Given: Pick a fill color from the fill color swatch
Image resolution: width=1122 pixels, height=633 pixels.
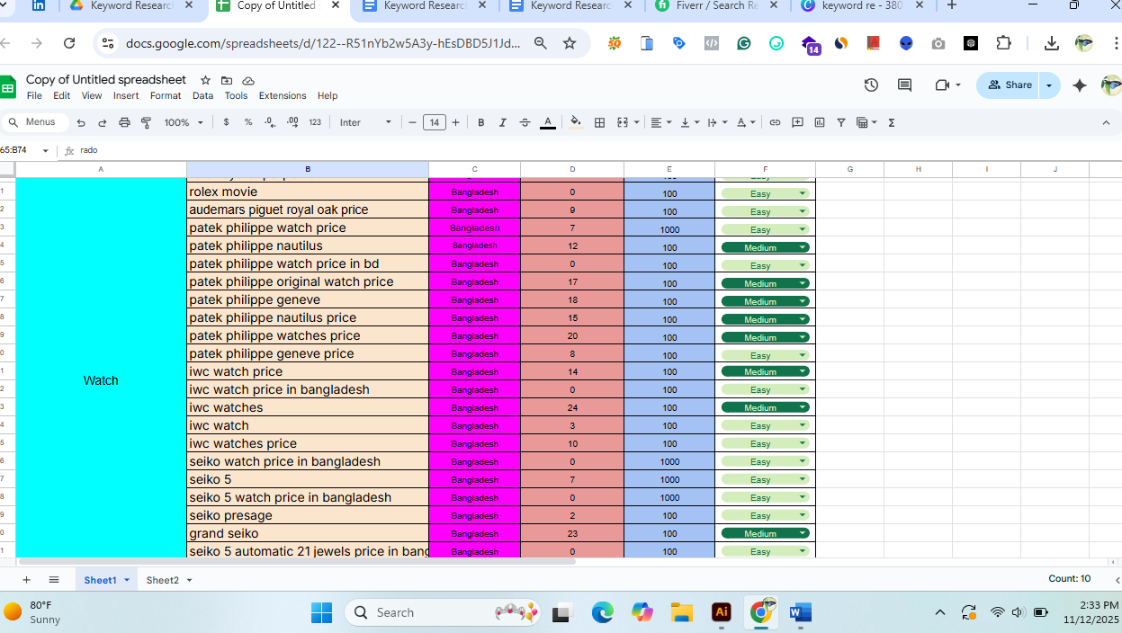Looking at the screenshot, I should point(575,122).
